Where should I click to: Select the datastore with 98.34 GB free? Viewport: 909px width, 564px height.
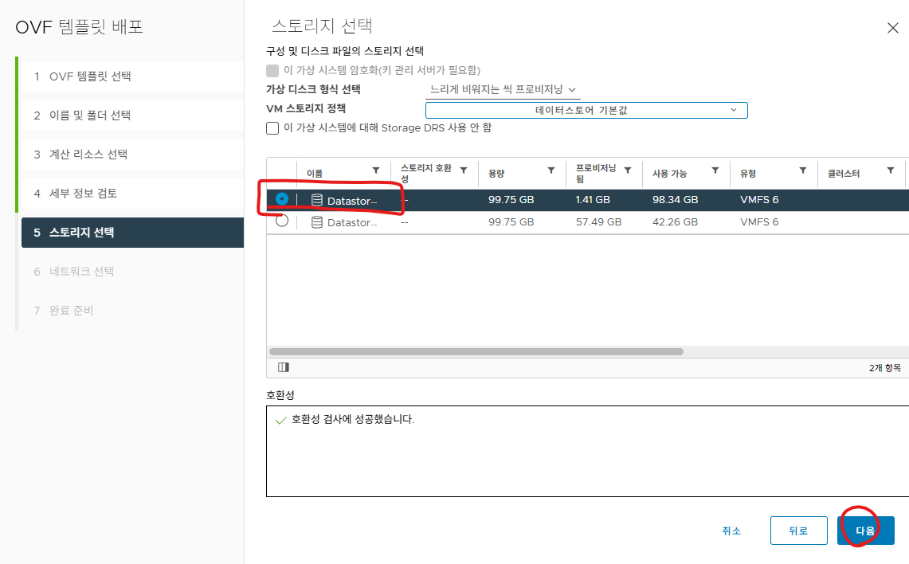click(x=282, y=199)
